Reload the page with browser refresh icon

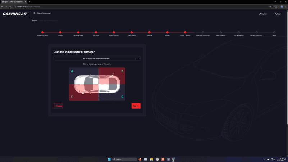pyautogui.click(x=10, y=6)
